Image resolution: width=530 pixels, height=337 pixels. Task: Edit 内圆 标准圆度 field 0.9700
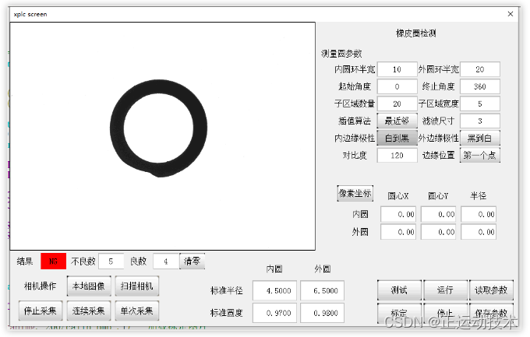coord(274,313)
